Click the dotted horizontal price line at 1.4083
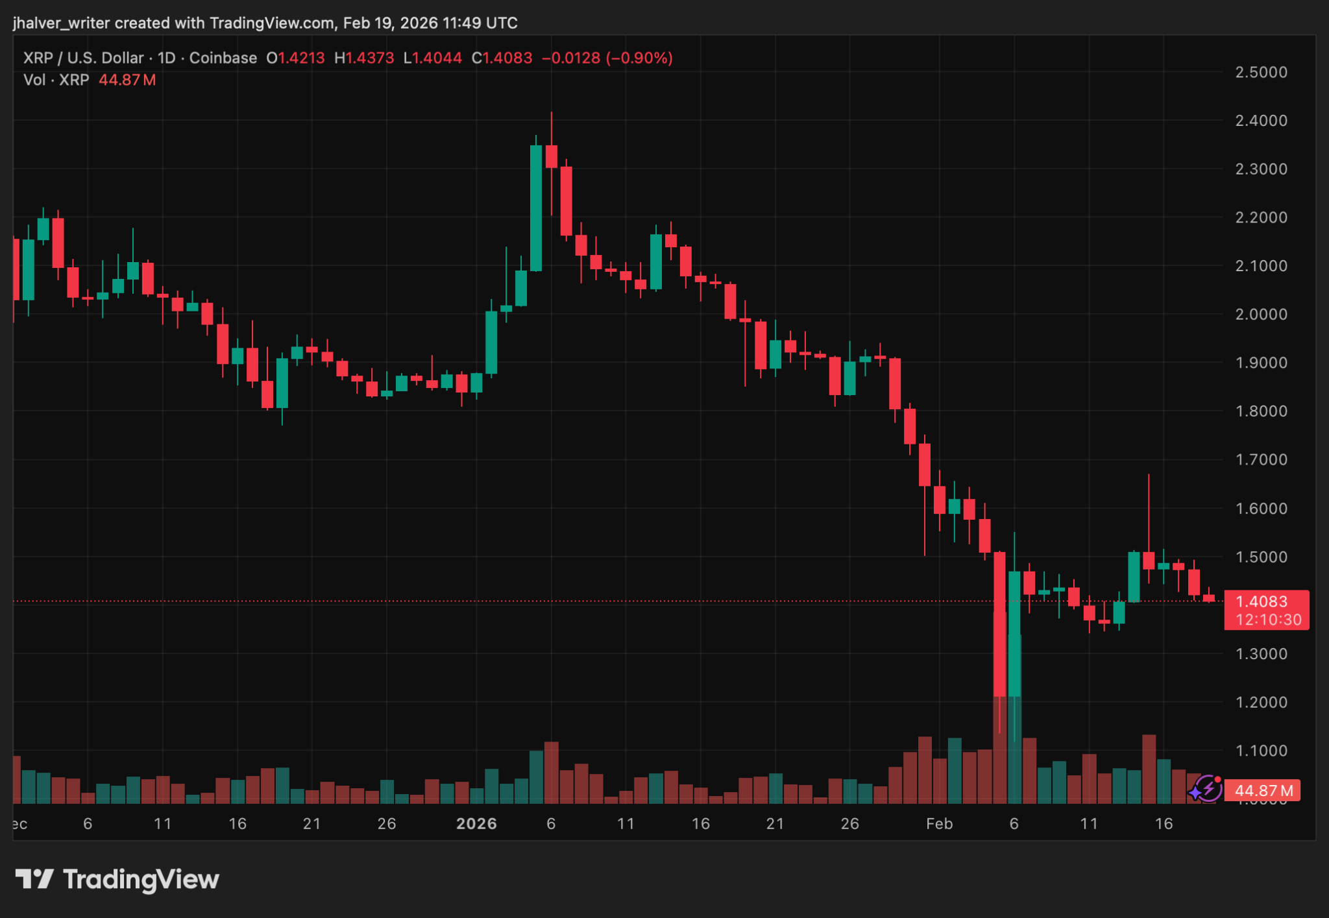Screen dimensions: 1329x918 tap(649, 601)
